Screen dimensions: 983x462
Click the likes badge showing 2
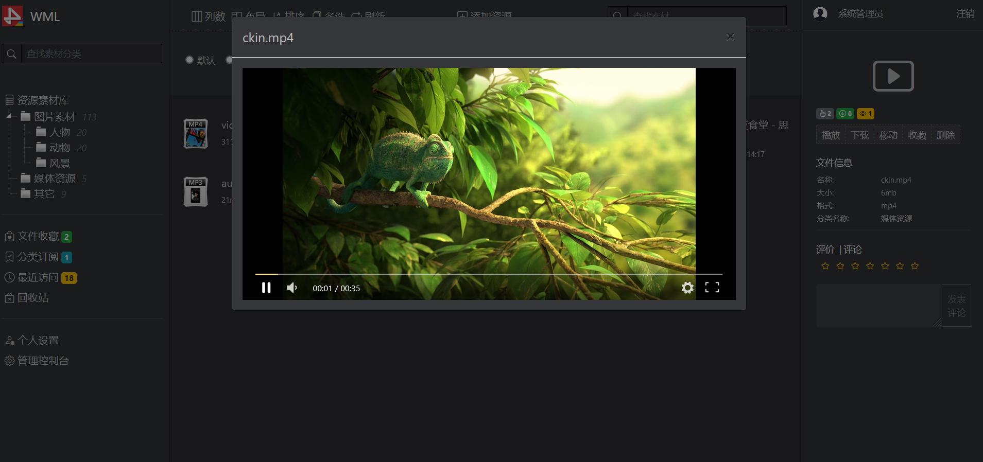click(825, 114)
